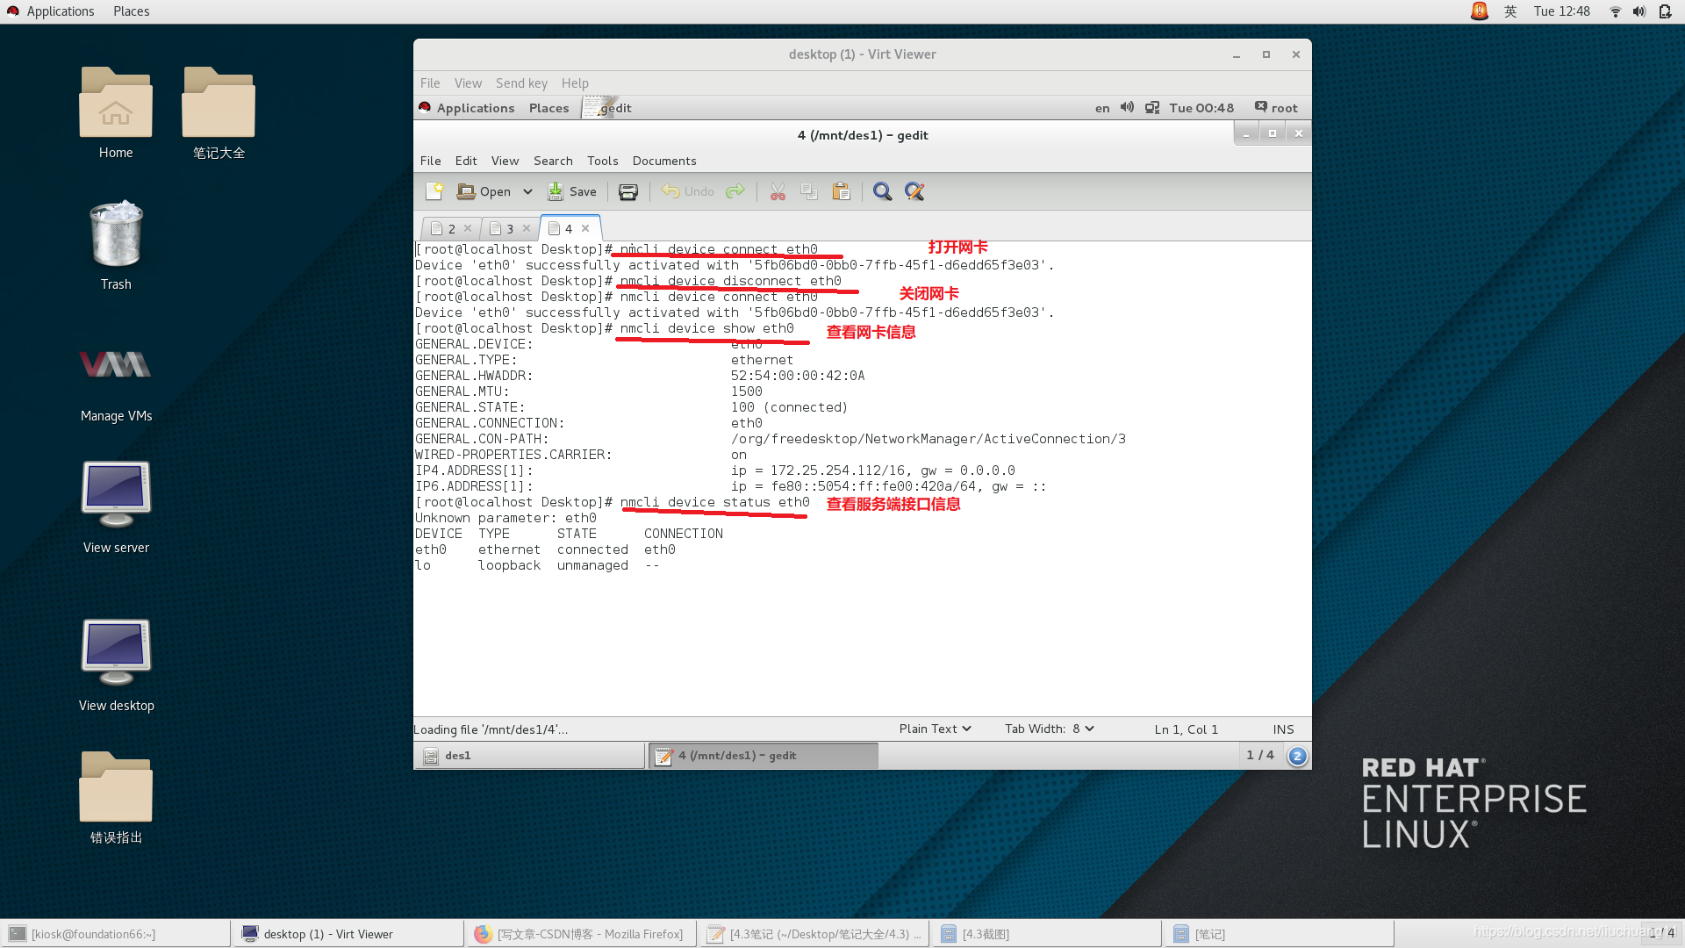Click the host Tue 12:48 clock
This screenshot has width=1685, height=948.
point(1562,11)
